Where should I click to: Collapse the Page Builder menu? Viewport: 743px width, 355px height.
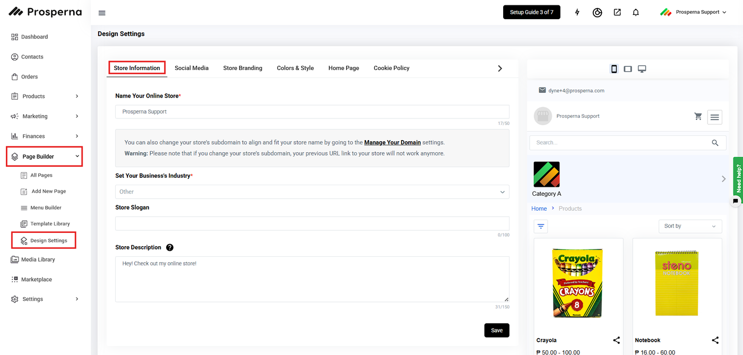(x=45, y=157)
